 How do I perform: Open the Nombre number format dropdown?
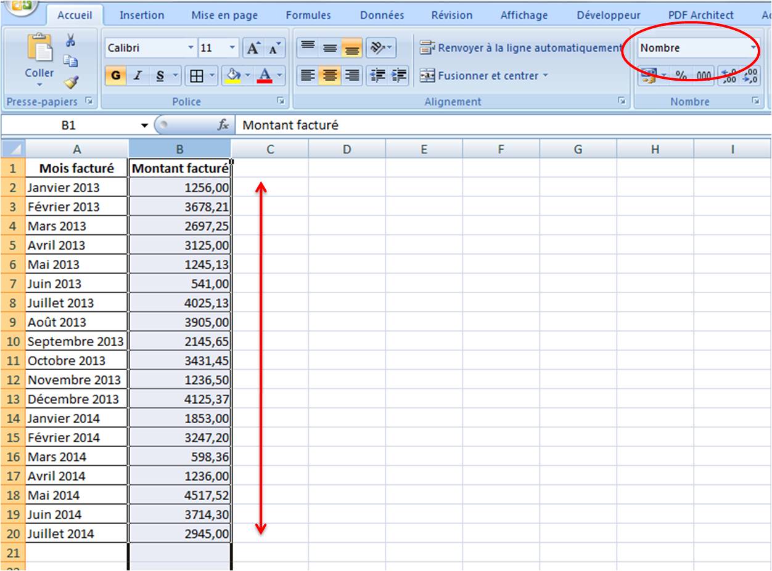[x=753, y=48]
